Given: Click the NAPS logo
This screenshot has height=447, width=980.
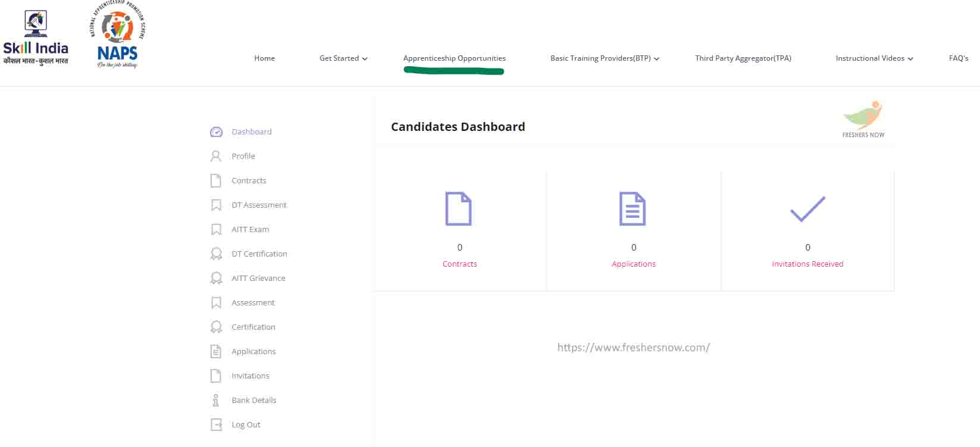Looking at the screenshot, I should [117, 35].
